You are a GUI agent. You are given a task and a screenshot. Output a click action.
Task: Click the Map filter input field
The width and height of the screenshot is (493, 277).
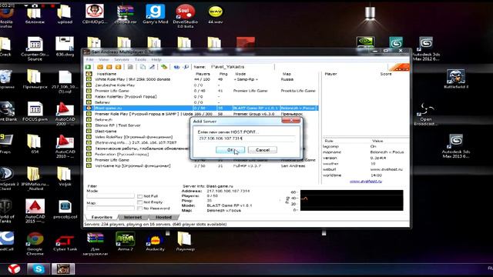pyautogui.click(x=110, y=208)
